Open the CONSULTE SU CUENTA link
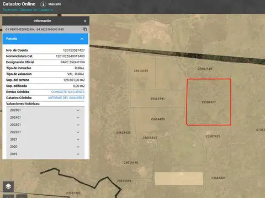 (x=68, y=92)
